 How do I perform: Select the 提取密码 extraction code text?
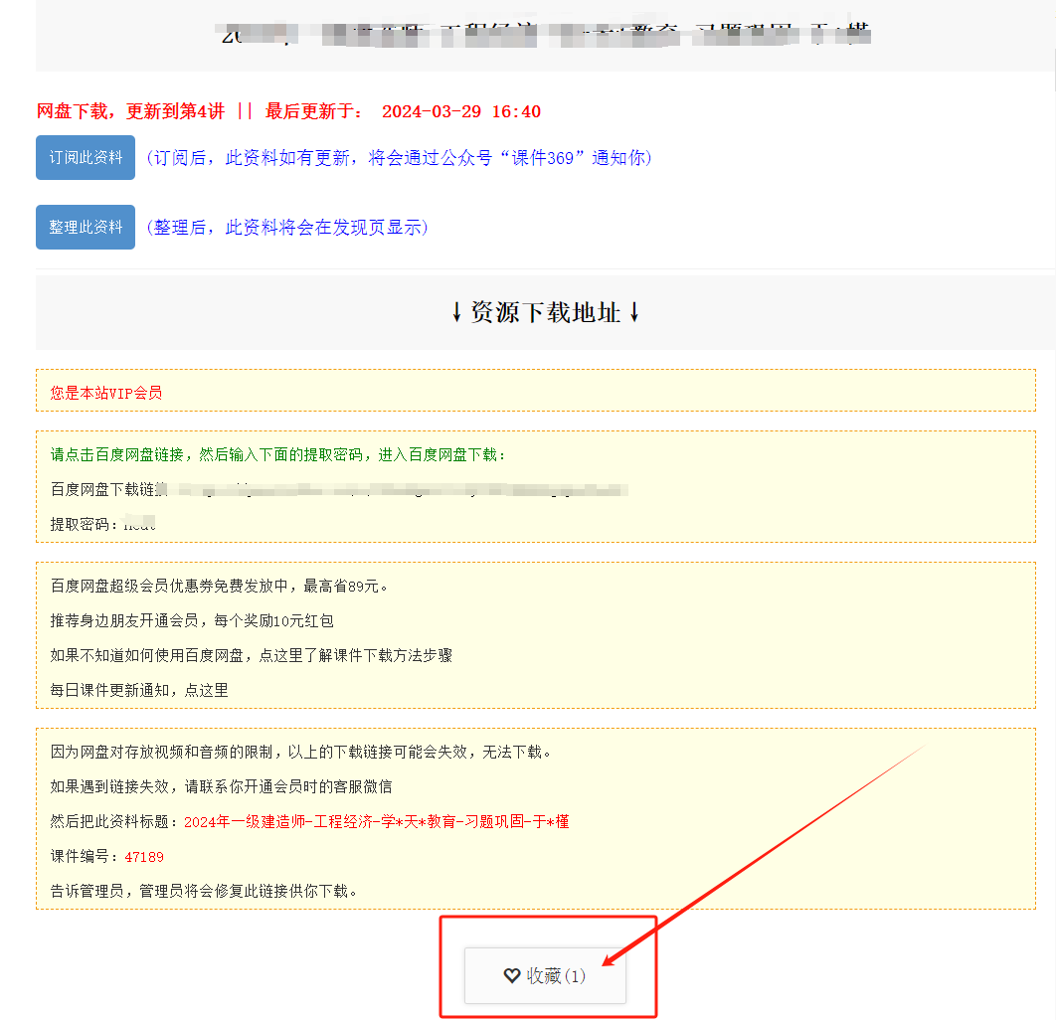[x=104, y=520]
